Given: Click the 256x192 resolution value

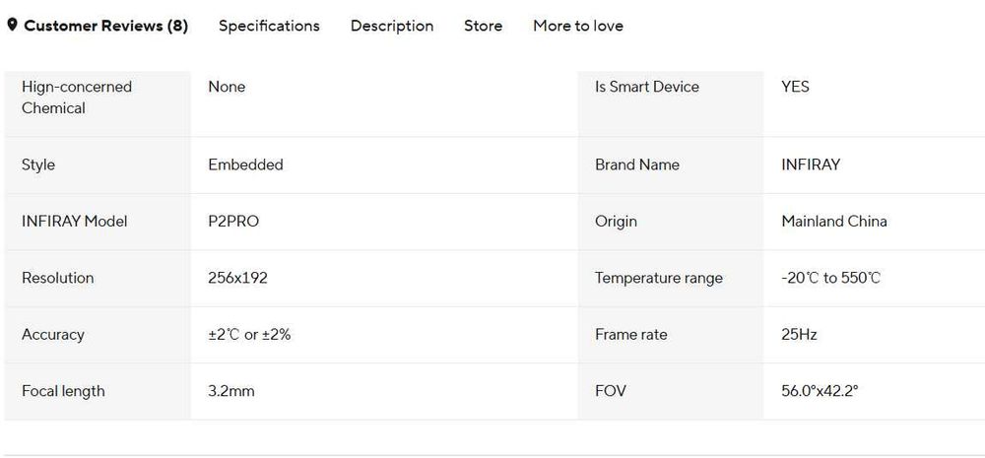Looking at the screenshot, I should [237, 278].
